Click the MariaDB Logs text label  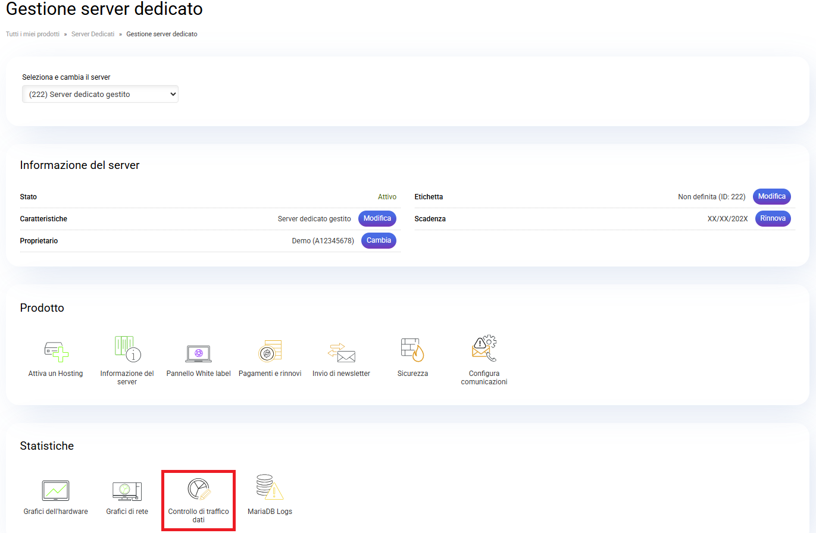270,512
